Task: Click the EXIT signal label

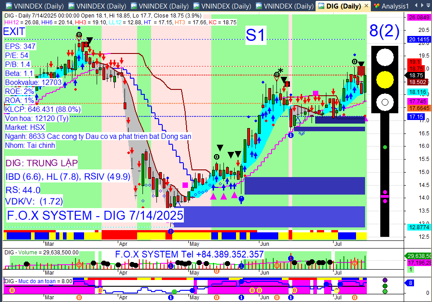Action: coord(14,31)
